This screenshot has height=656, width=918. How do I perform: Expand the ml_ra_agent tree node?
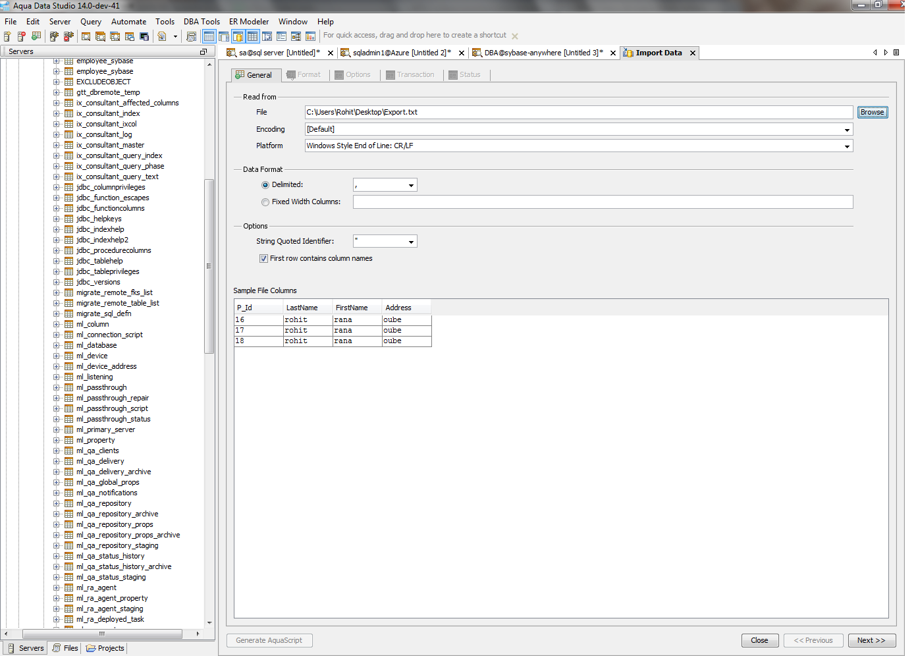57,588
